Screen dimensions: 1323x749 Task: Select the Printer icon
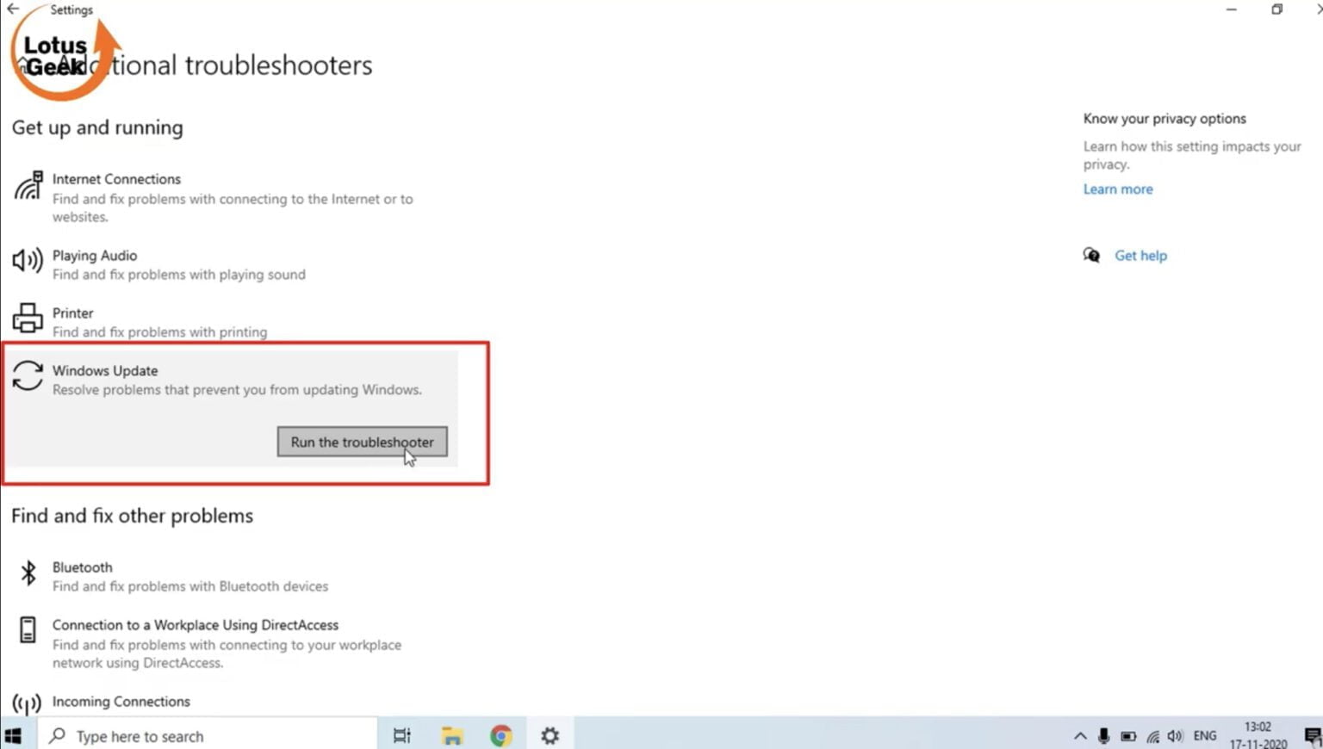click(x=28, y=318)
